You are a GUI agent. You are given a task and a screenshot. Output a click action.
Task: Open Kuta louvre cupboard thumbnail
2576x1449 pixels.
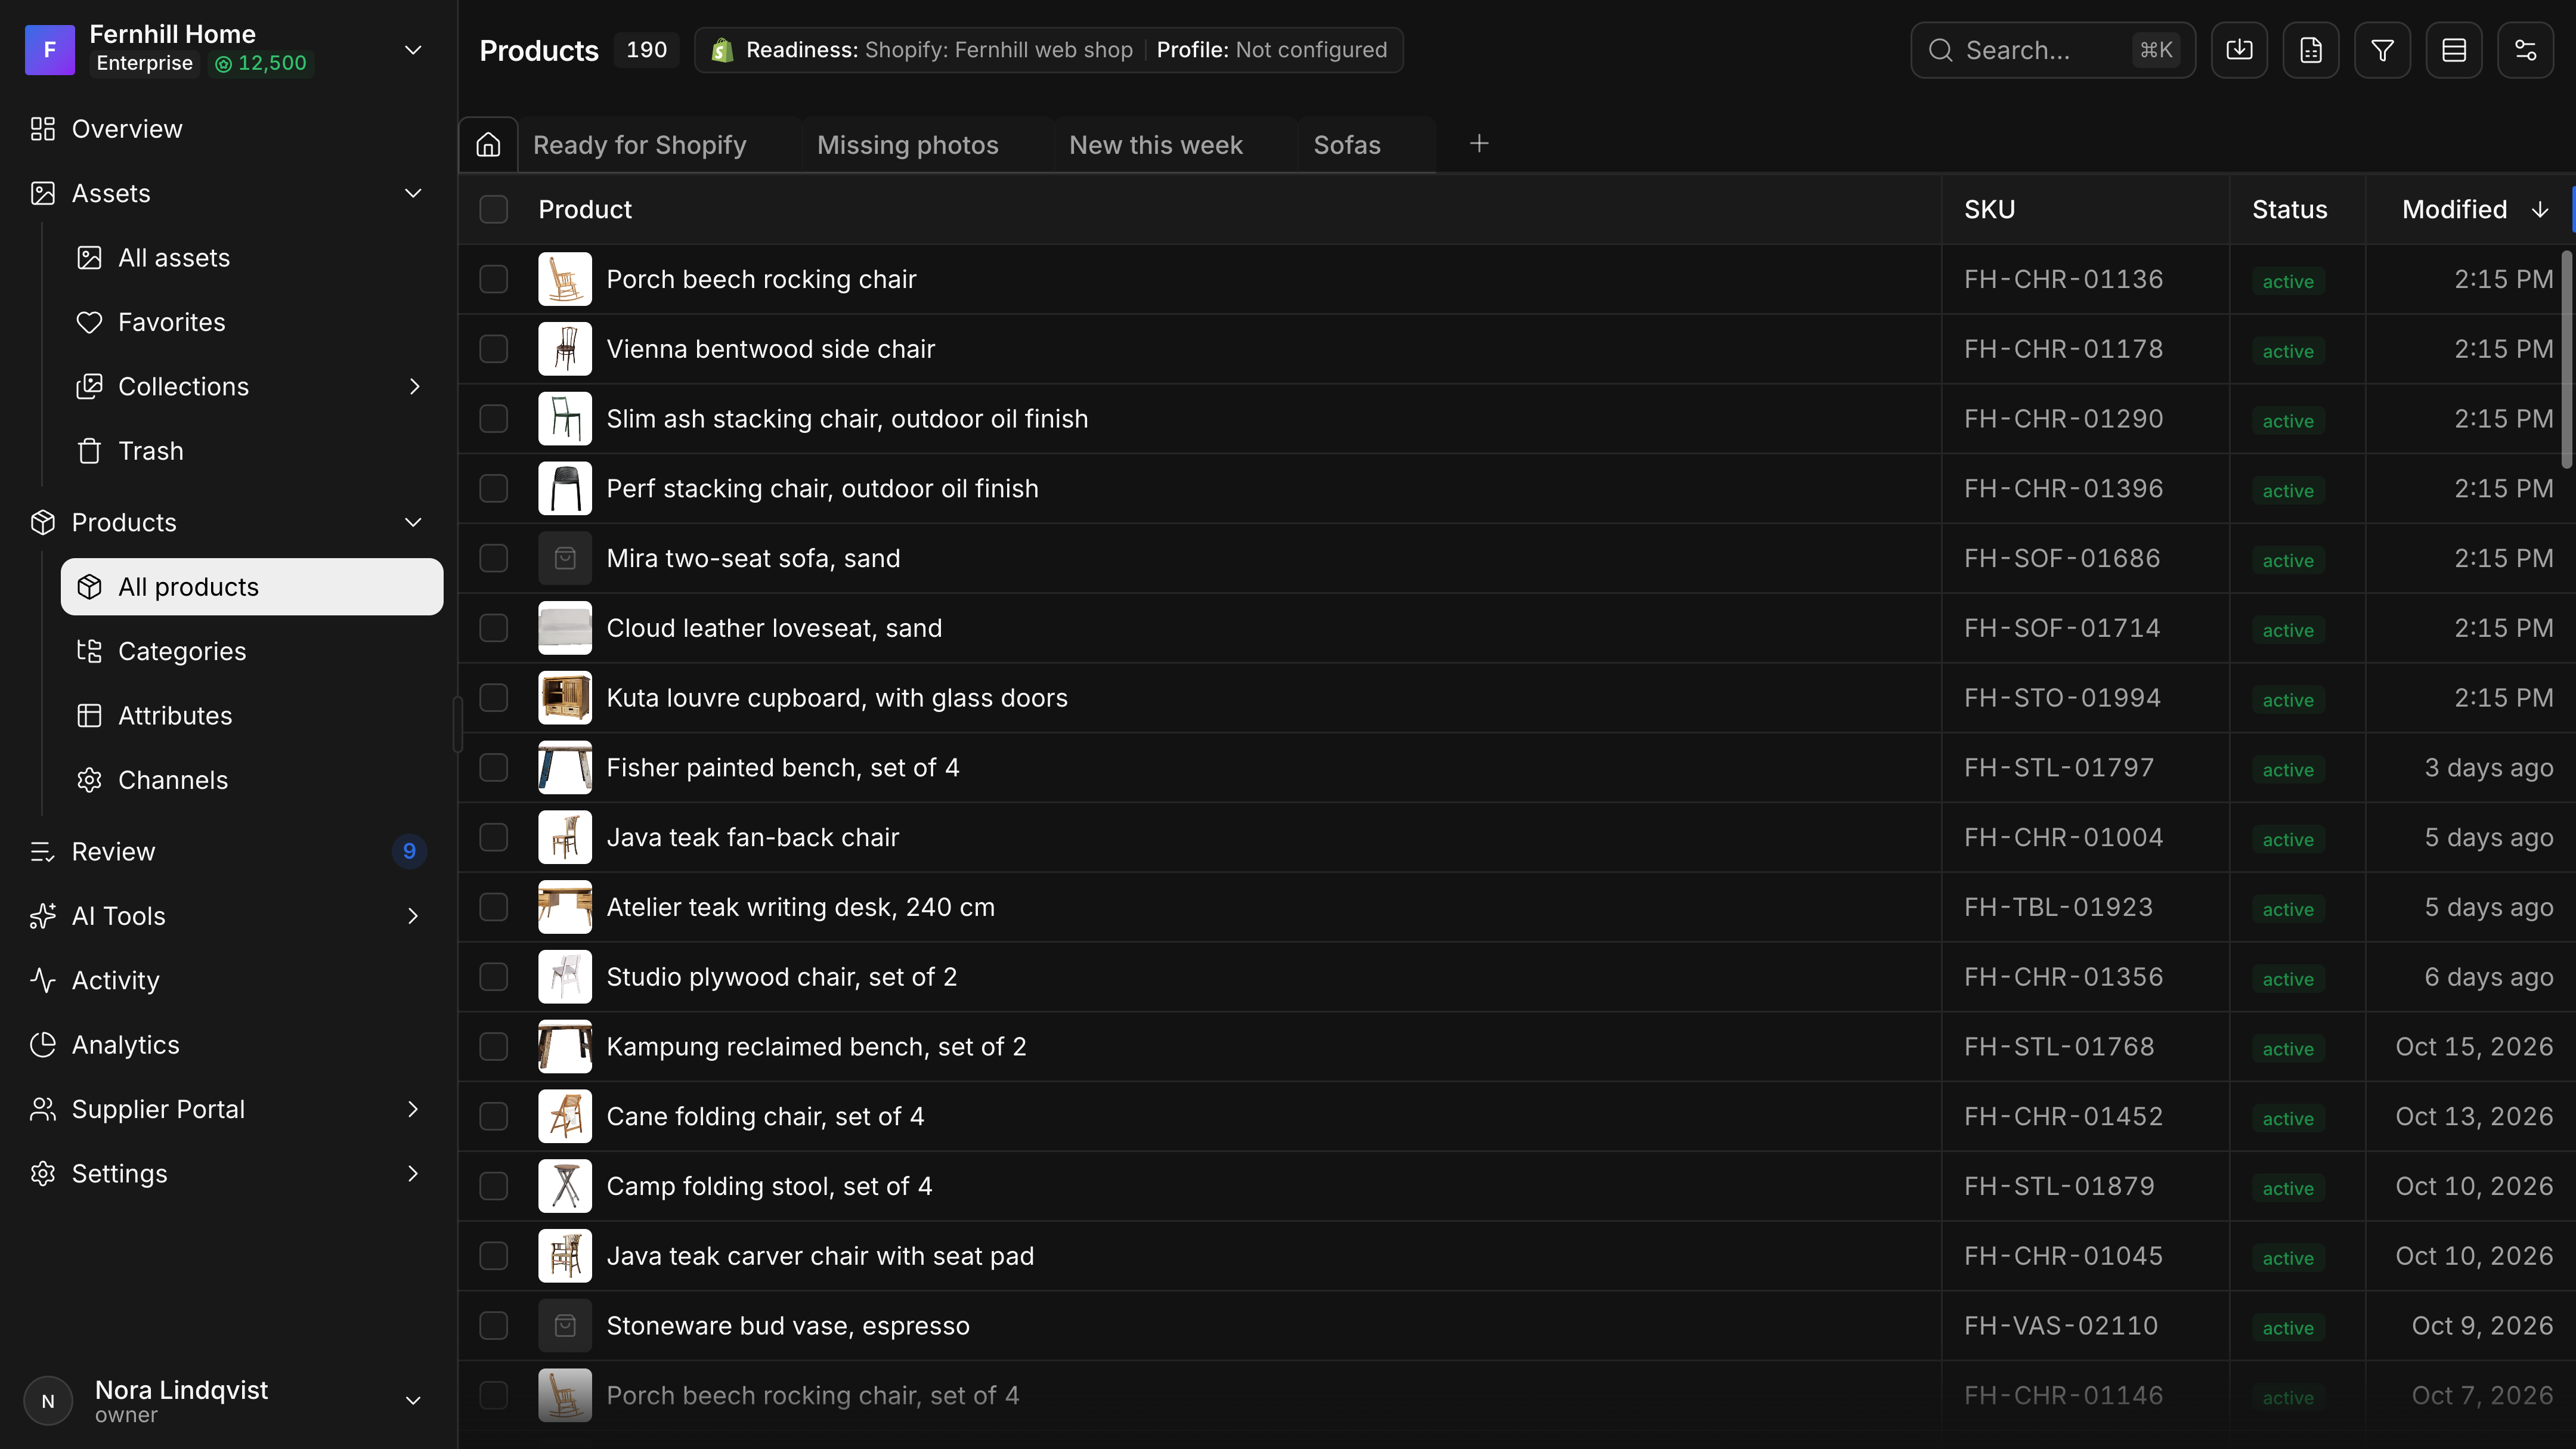click(x=565, y=698)
